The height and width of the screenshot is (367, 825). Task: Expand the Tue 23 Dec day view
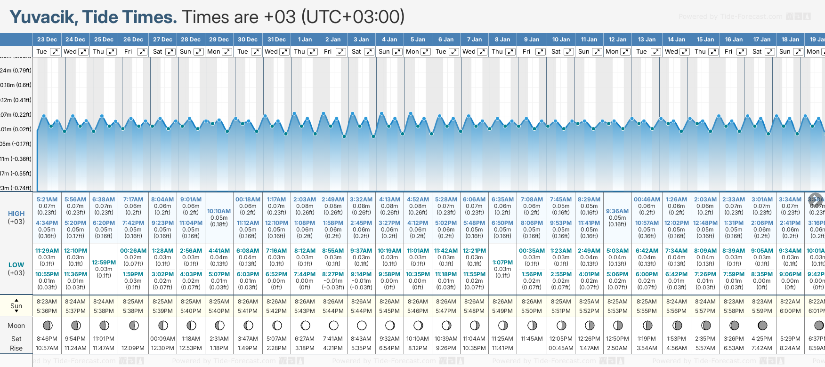point(55,52)
